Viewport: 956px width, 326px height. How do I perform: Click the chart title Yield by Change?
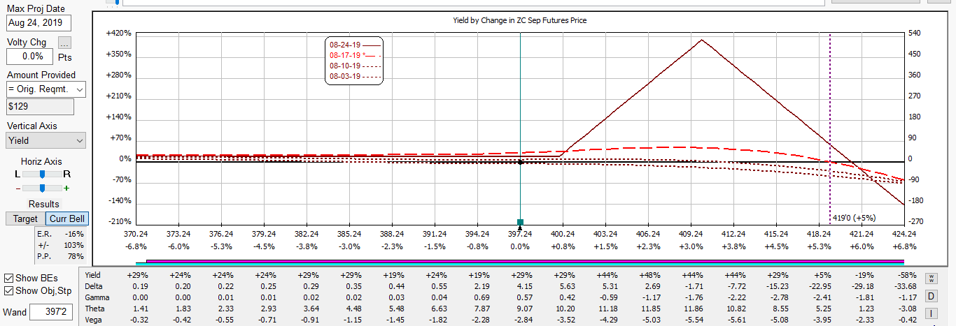click(520, 20)
